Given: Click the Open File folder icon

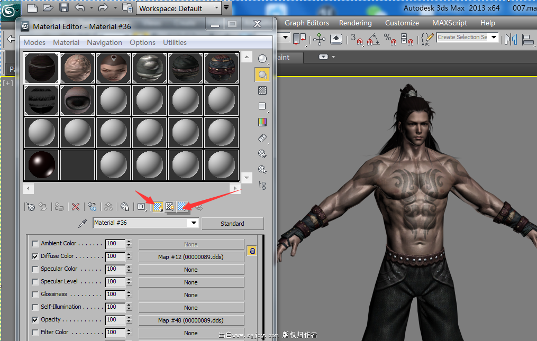Looking at the screenshot, I should pyautogui.click(x=48, y=7).
